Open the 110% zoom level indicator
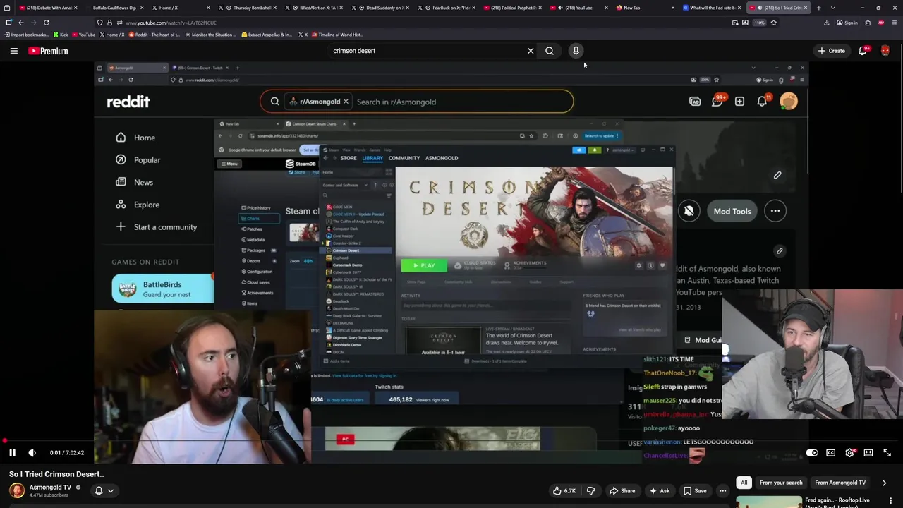Viewport: 903px width, 508px height. point(759,23)
